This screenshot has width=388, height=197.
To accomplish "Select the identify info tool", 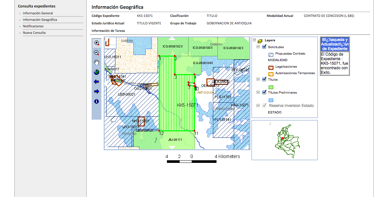I will (x=97, y=101).
